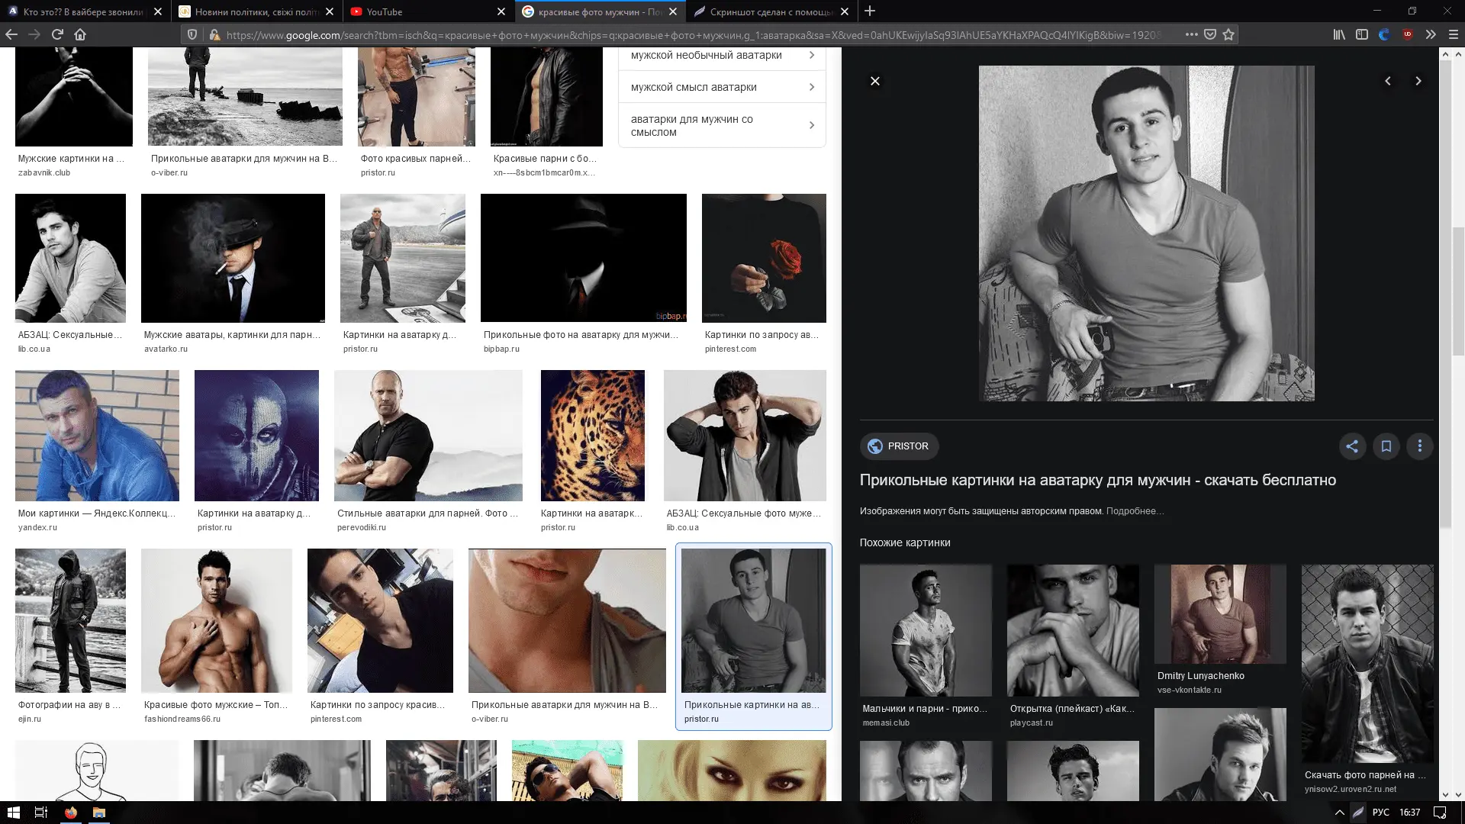Toggle the Firefox sidebar view
The width and height of the screenshot is (1465, 824).
(x=1362, y=34)
